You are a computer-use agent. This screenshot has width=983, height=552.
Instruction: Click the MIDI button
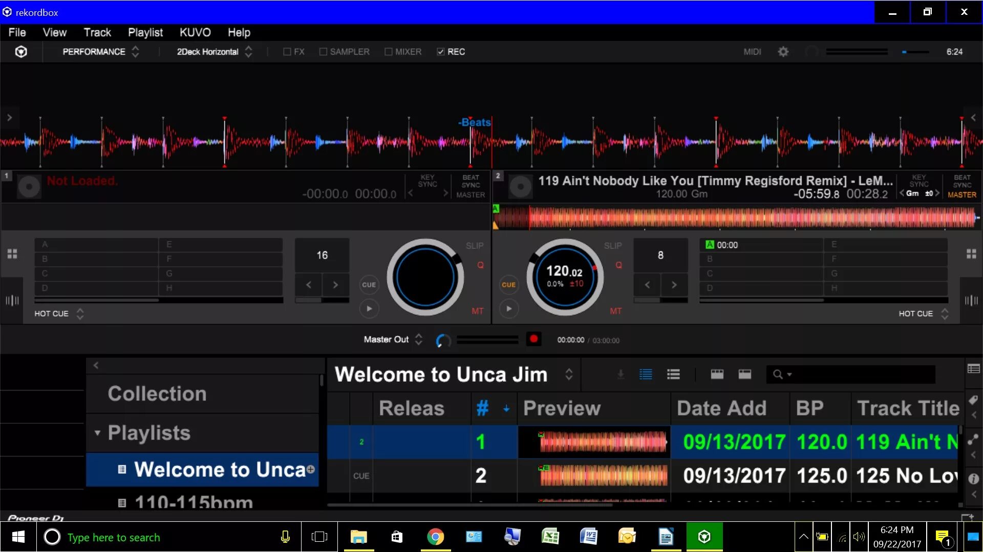[x=752, y=52]
